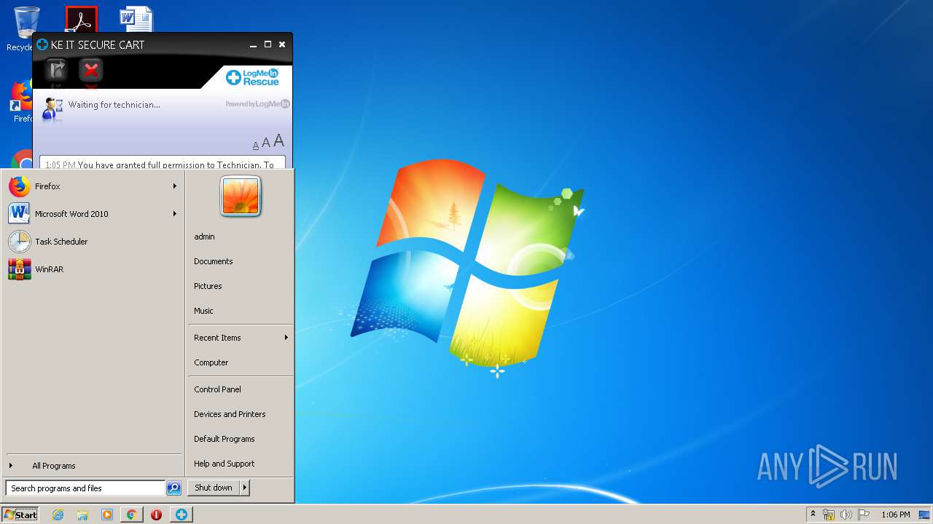Open Chrome from taskbar
Image resolution: width=933 pixels, height=524 pixels.
click(131, 515)
